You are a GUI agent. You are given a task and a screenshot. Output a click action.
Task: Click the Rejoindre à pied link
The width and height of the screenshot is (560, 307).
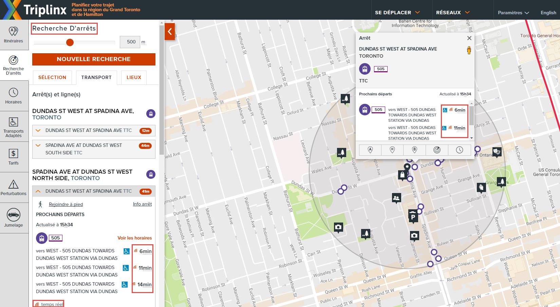[66, 204]
